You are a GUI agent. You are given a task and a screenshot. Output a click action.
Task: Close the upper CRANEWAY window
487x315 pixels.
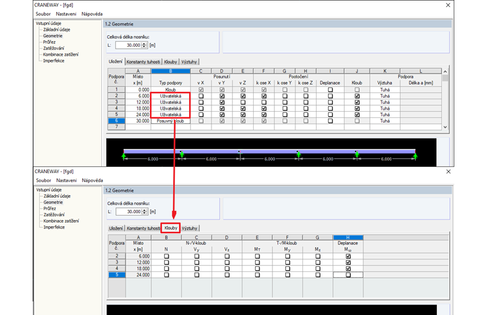point(448,5)
